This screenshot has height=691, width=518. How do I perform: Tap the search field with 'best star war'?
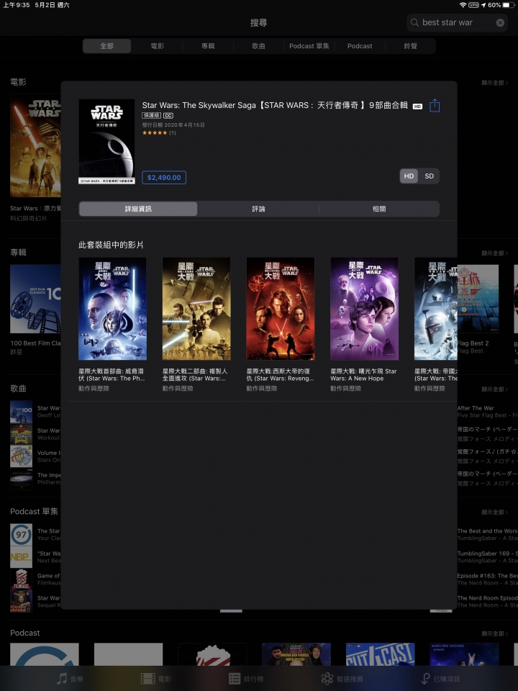(458, 22)
